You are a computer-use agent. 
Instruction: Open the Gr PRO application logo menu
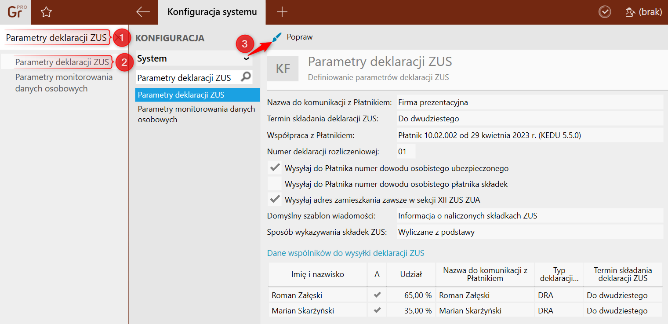click(x=16, y=12)
